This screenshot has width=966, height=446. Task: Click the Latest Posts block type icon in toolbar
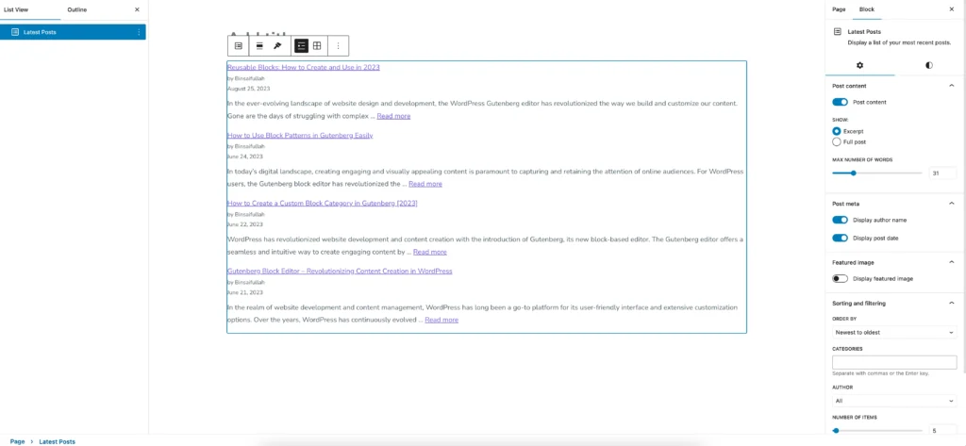click(239, 45)
